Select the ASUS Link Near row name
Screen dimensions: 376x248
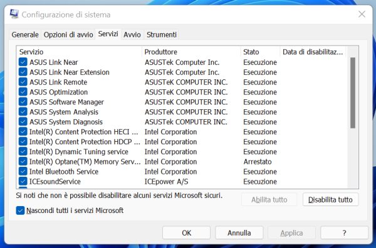click(x=54, y=62)
